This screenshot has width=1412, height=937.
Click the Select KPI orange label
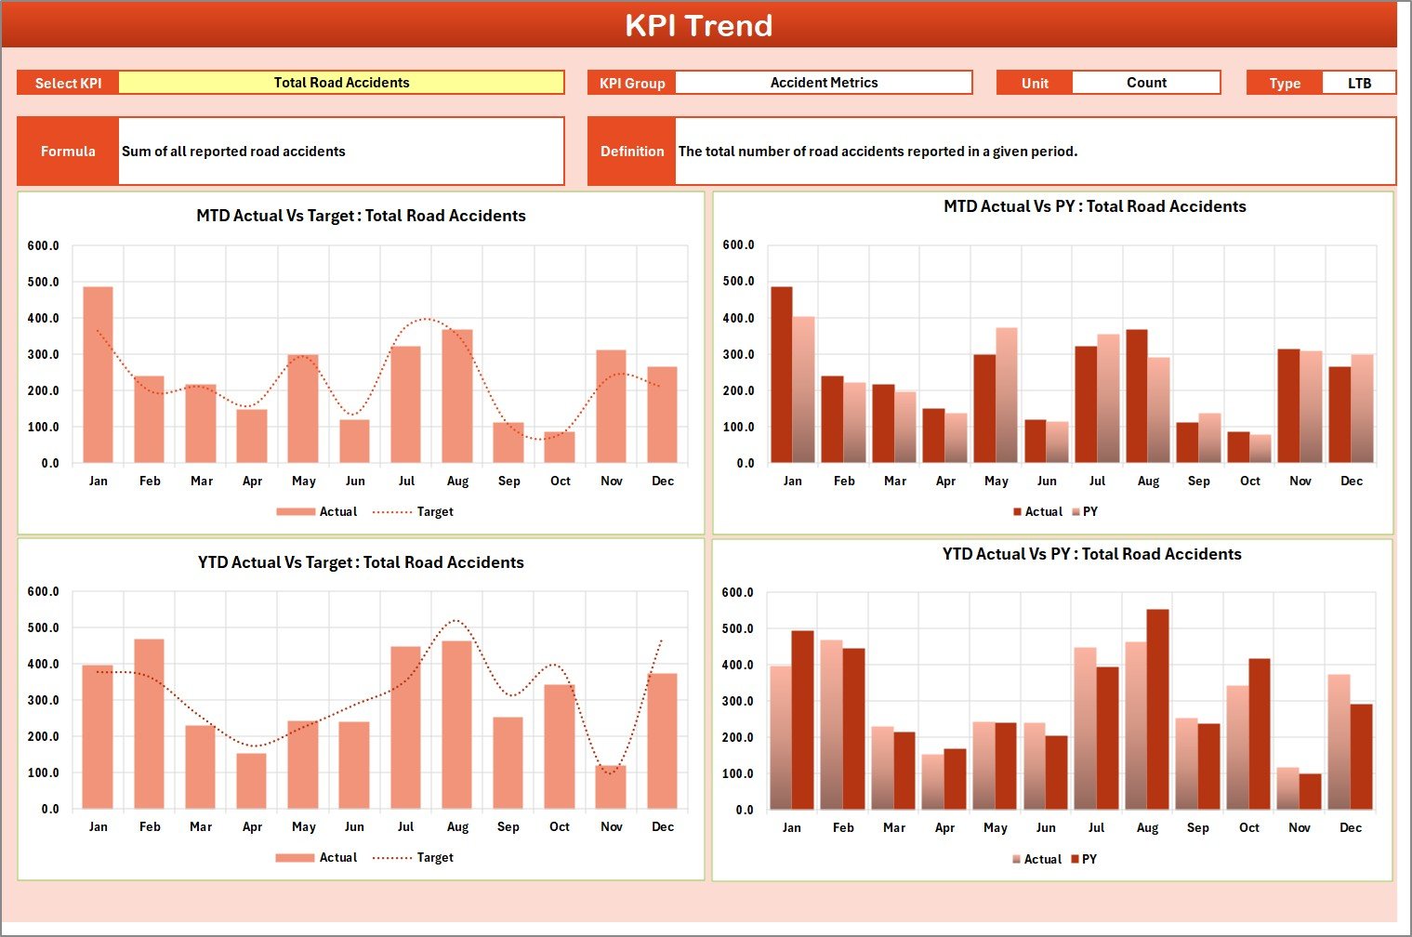(68, 84)
